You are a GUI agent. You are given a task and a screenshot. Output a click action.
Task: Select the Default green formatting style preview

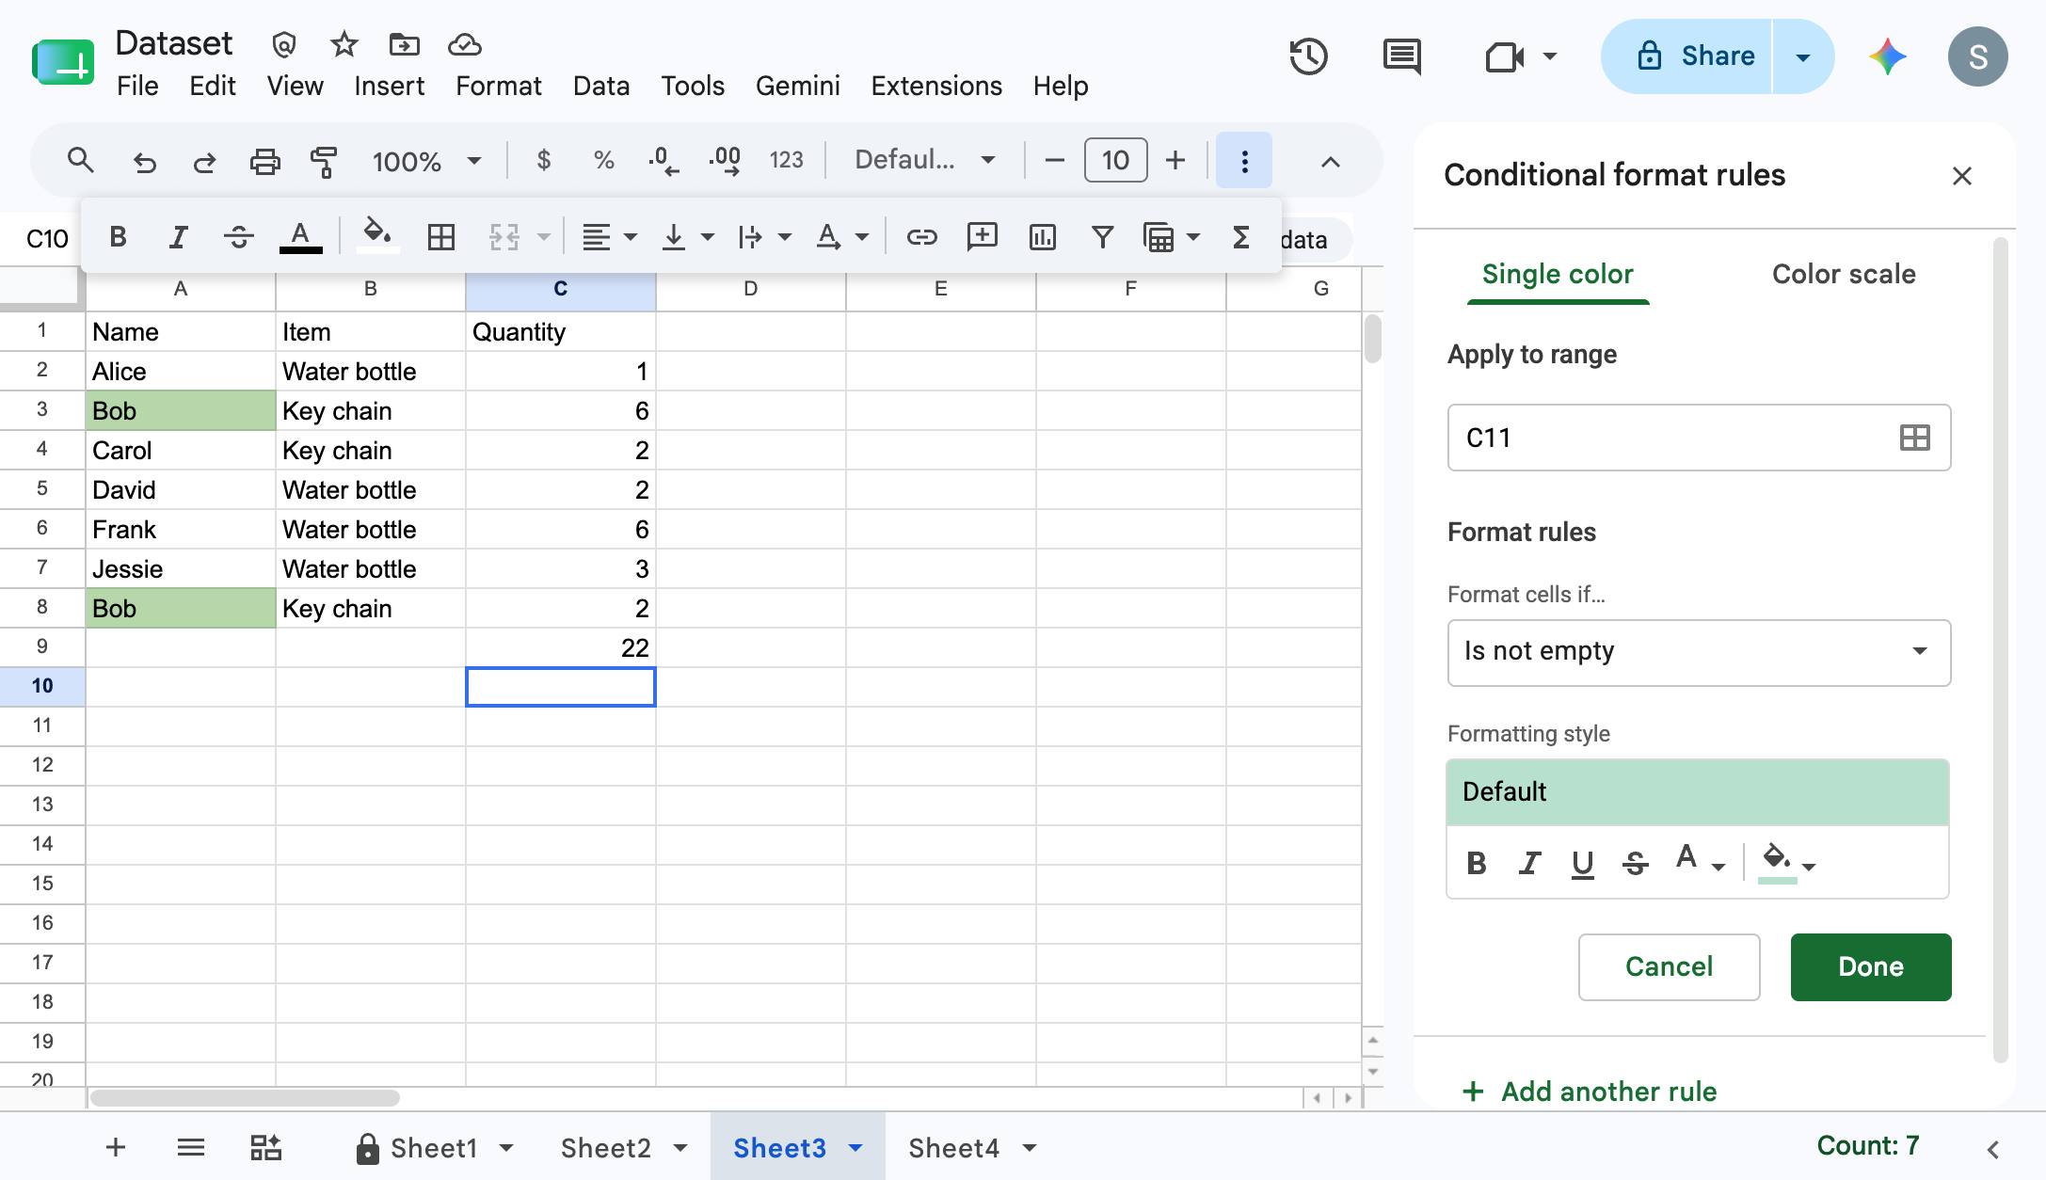click(x=1697, y=792)
